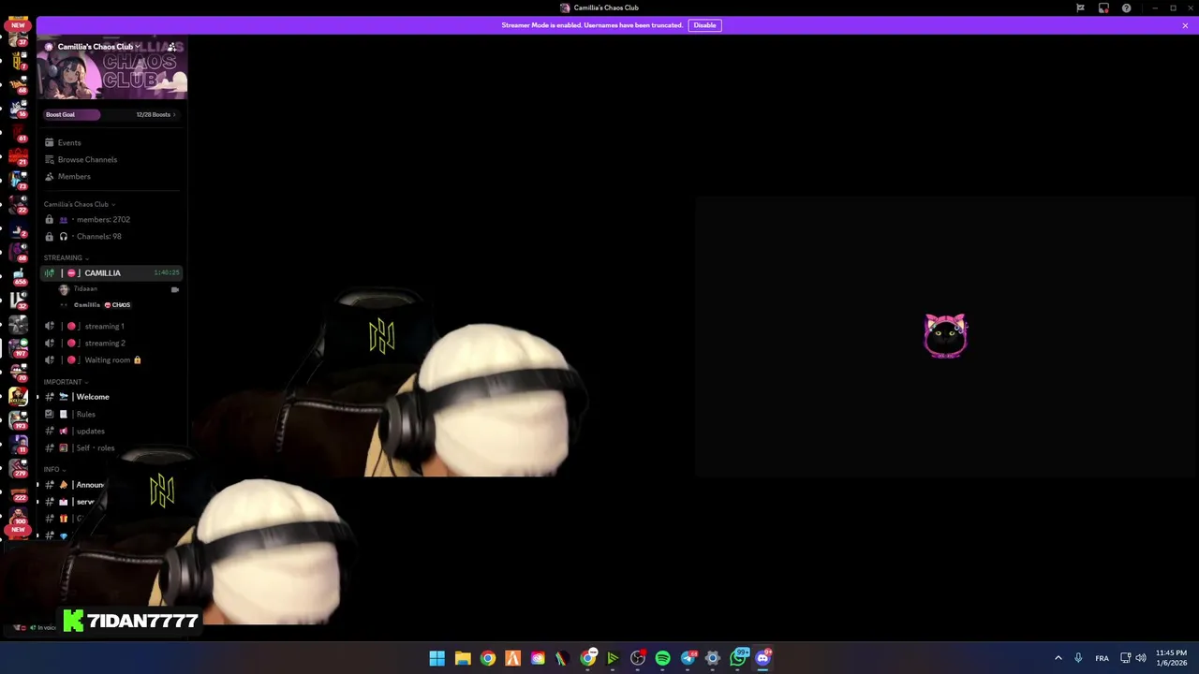Disable Streamer Mode via the banner button
Image resolution: width=1199 pixels, height=674 pixels.
pos(704,25)
